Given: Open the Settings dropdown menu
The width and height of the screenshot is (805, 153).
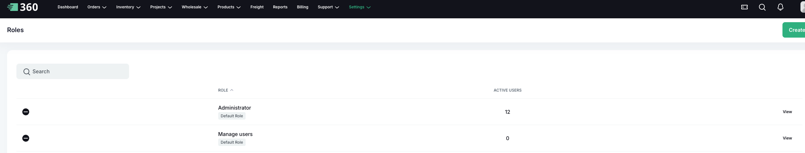Looking at the screenshot, I should coord(360,7).
